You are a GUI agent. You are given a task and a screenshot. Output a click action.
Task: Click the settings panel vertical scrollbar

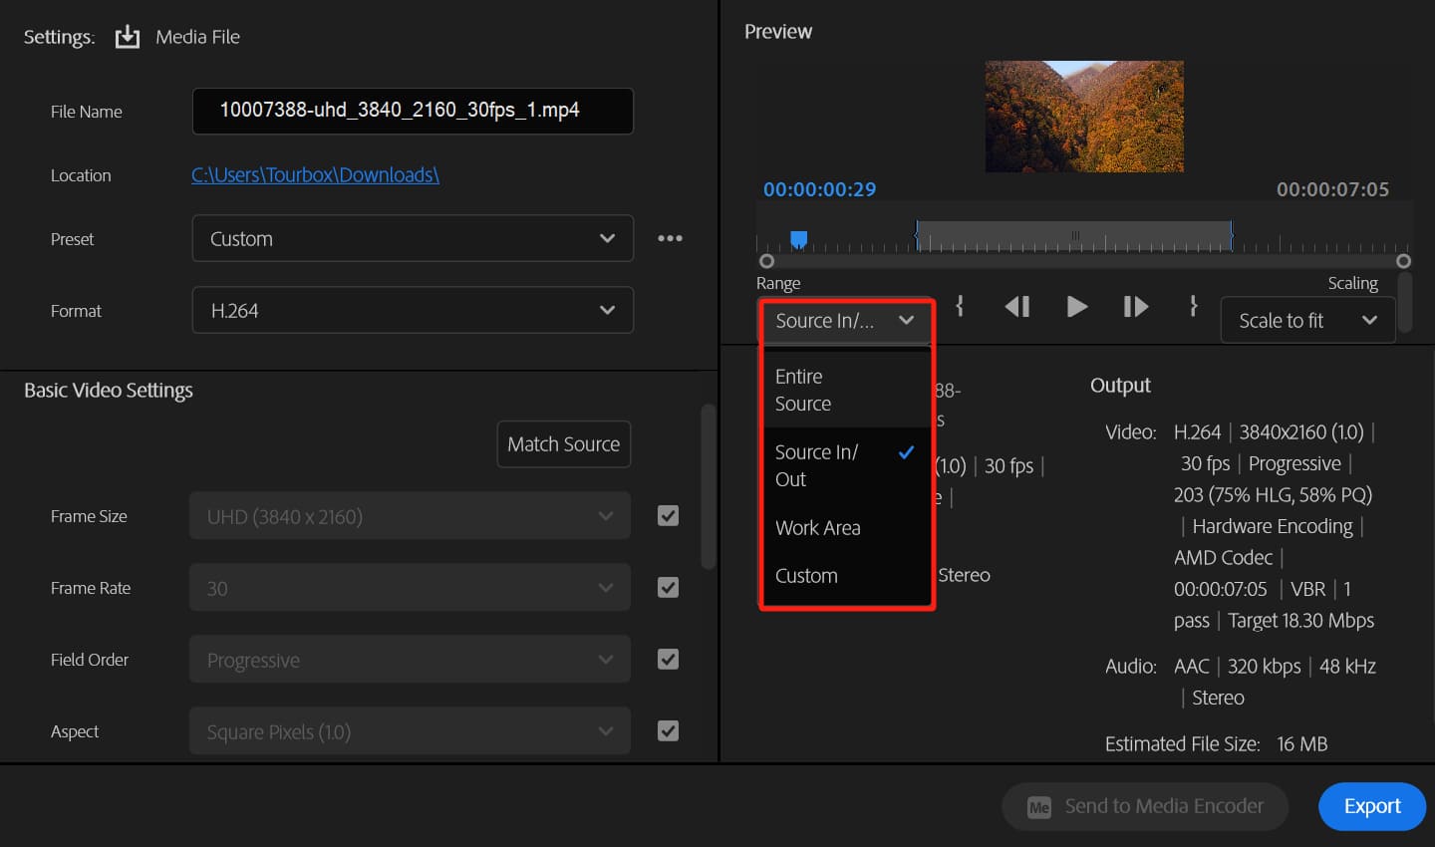tap(709, 486)
